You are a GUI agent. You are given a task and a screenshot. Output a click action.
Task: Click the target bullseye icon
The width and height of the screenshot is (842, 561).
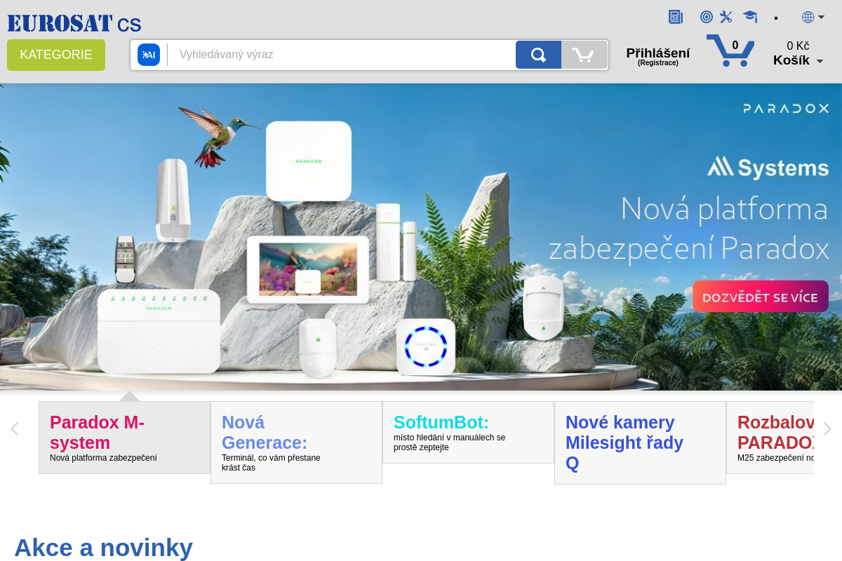(707, 17)
